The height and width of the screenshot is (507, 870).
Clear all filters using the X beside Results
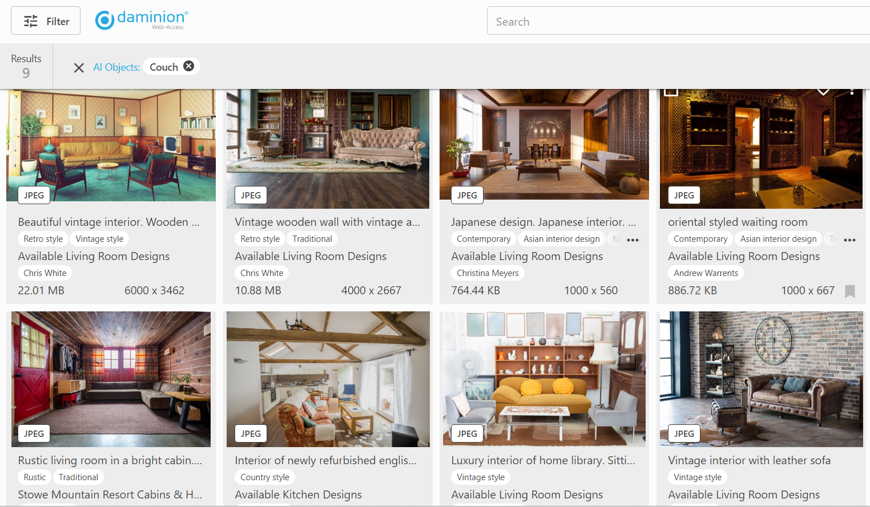78,68
